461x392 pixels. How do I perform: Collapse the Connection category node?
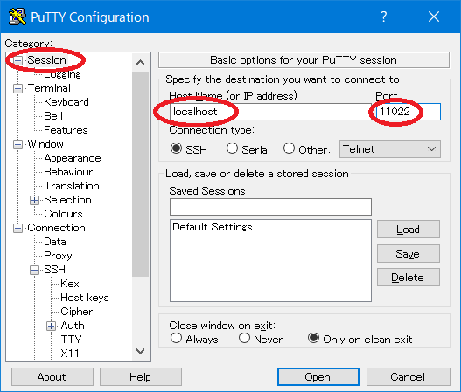pyautogui.click(x=18, y=228)
